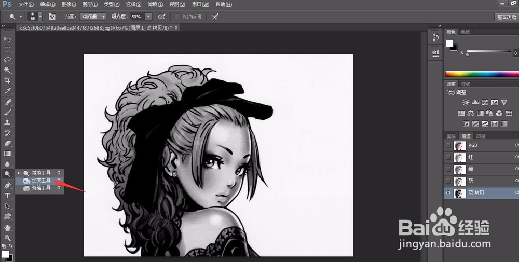Add a Levels adjustment
Image resolution: width=519 pixels, height=262 pixels.
click(475, 103)
